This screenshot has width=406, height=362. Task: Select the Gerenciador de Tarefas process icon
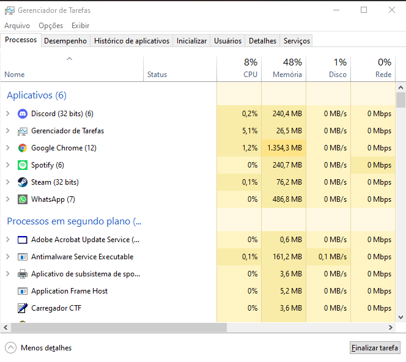coord(23,131)
